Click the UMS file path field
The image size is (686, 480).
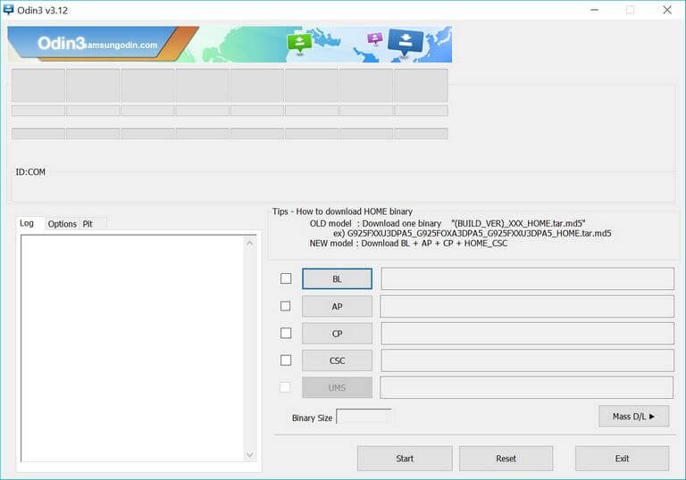pyautogui.click(x=527, y=388)
